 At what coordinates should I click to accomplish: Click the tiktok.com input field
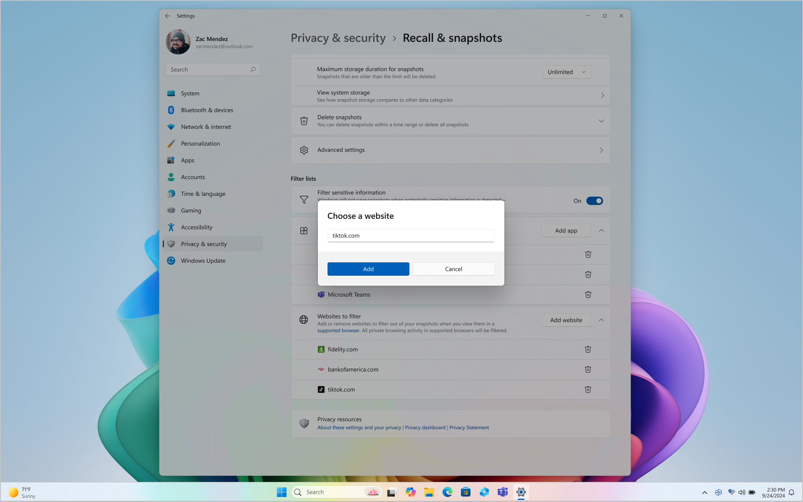pos(411,236)
